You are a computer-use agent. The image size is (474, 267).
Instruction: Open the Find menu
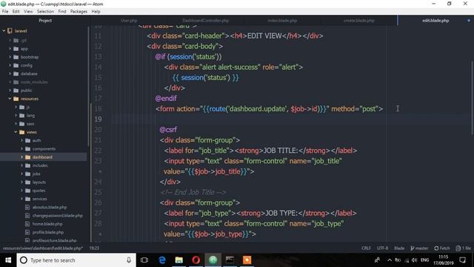click(x=62, y=12)
